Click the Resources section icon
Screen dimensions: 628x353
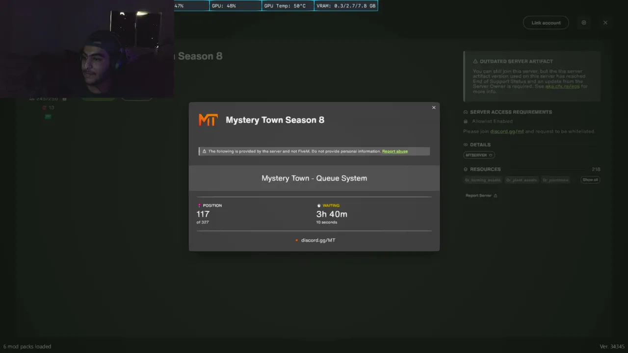466,169
